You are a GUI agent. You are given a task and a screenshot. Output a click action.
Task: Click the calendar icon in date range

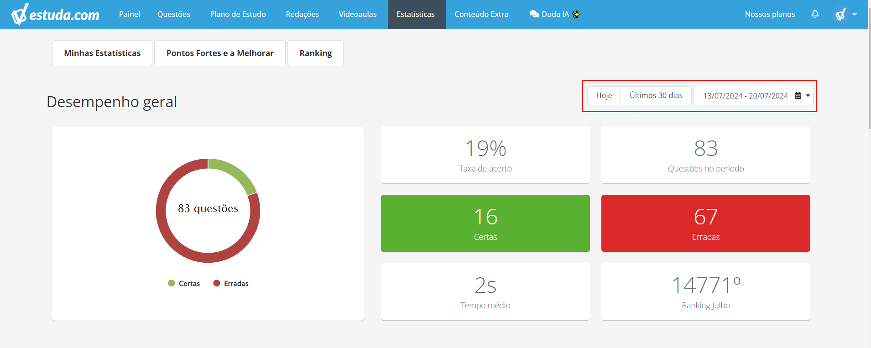[798, 96]
